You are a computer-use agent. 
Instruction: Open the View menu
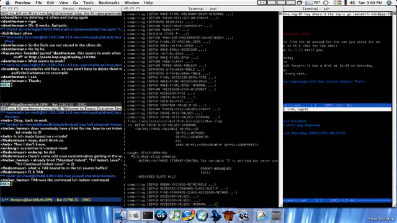pos(63,2)
